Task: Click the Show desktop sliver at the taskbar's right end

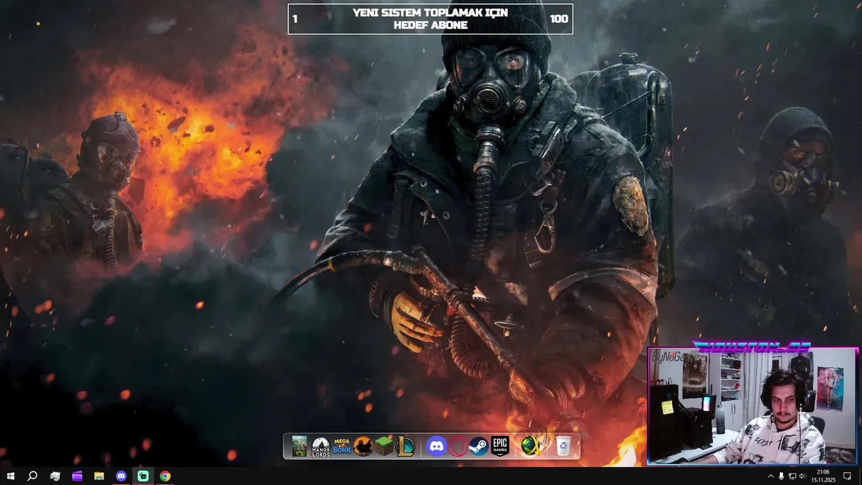Action: [860, 476]
